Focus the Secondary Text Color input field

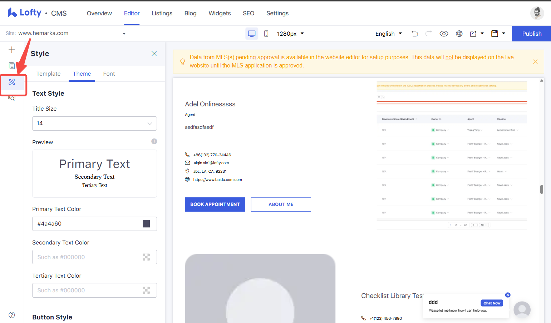click(x=94, y=257)
